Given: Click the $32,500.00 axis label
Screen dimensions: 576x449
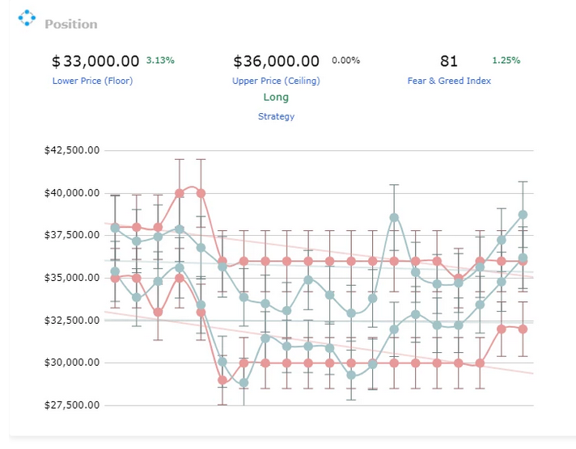Looking at the screenshot, I should [x=72, y=321].
